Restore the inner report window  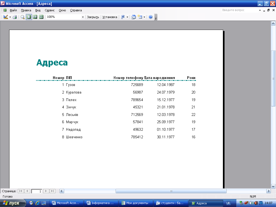(268, 10)
